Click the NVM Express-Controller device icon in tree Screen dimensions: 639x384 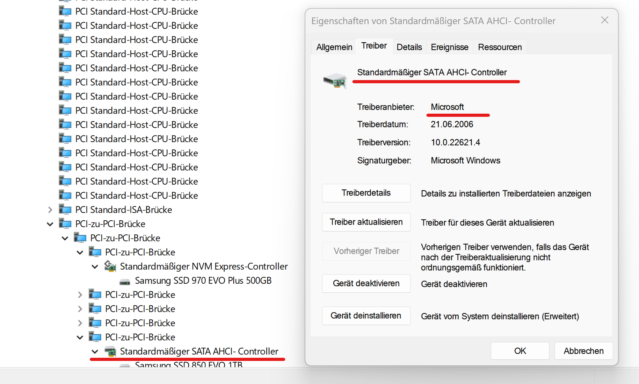point(110,266)
